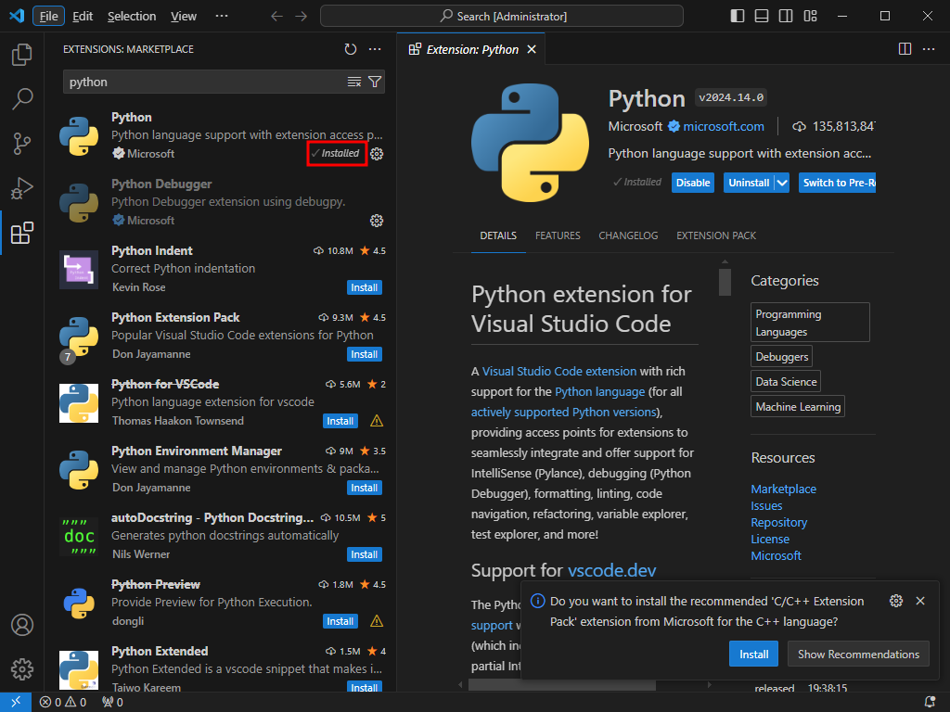Refresh the extensions marketplace list
The image size is (950, 712).
pos(350,49)
